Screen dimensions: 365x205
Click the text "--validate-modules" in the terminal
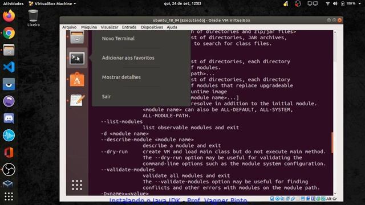128,170
